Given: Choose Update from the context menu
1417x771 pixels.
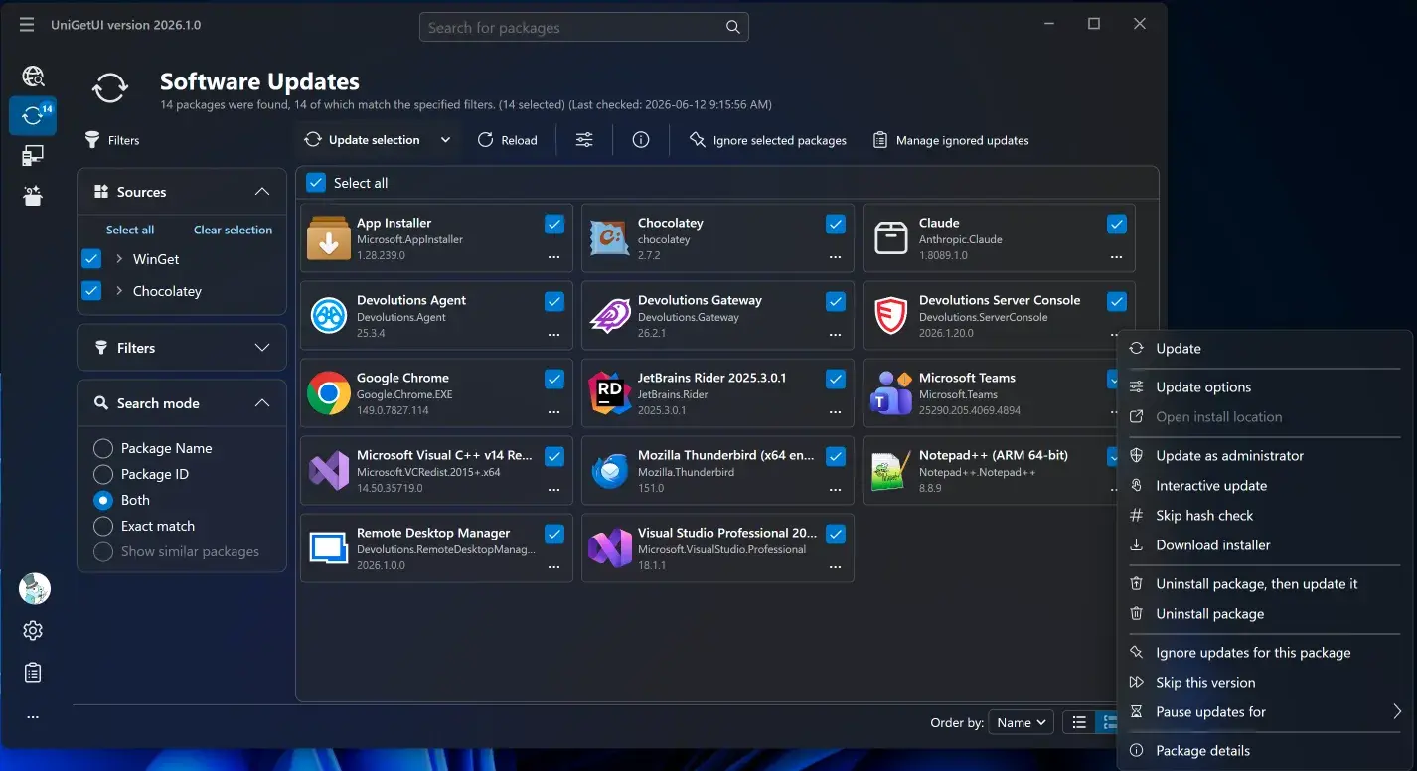Looking at the screenshot, I should [x=1265, y=349].
